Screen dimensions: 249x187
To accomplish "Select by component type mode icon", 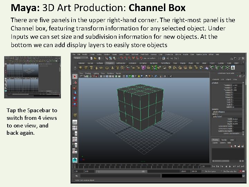I will tap(114, 59).
